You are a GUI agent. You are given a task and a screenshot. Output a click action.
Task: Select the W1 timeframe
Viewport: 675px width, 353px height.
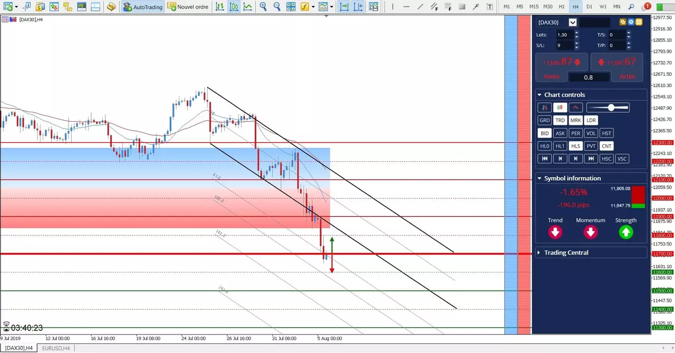(603, 7)
